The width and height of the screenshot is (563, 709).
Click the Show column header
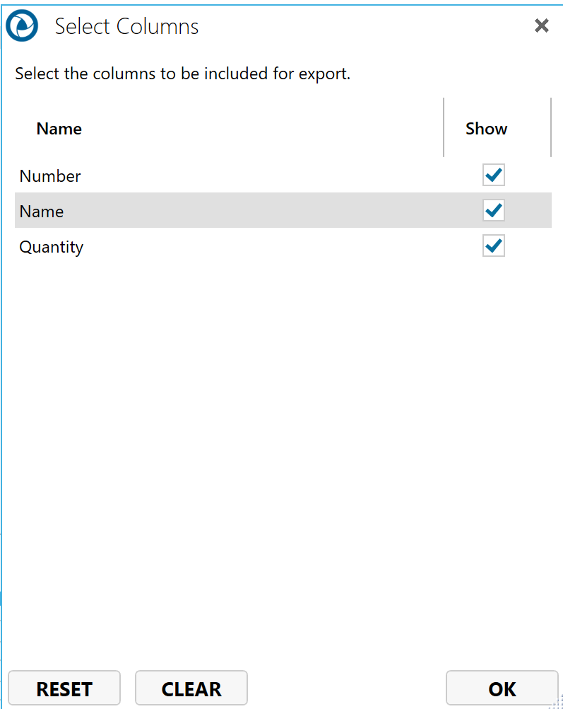tap(486, 129)
